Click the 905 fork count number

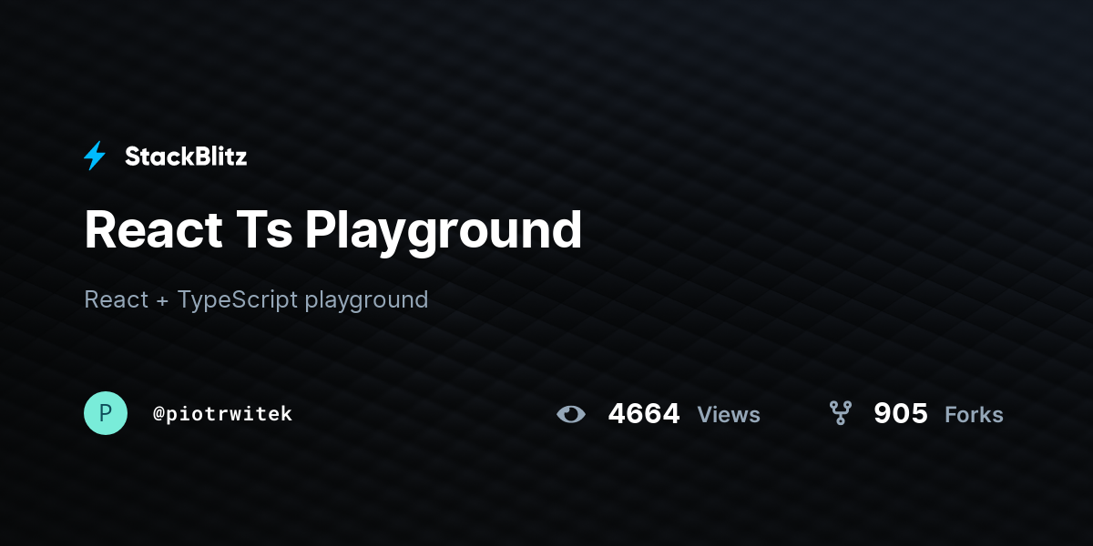click(901, 414)
